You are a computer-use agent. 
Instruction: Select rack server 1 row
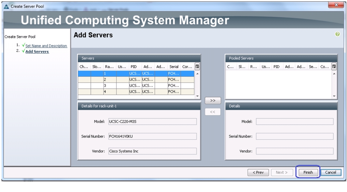pos(136,73)
